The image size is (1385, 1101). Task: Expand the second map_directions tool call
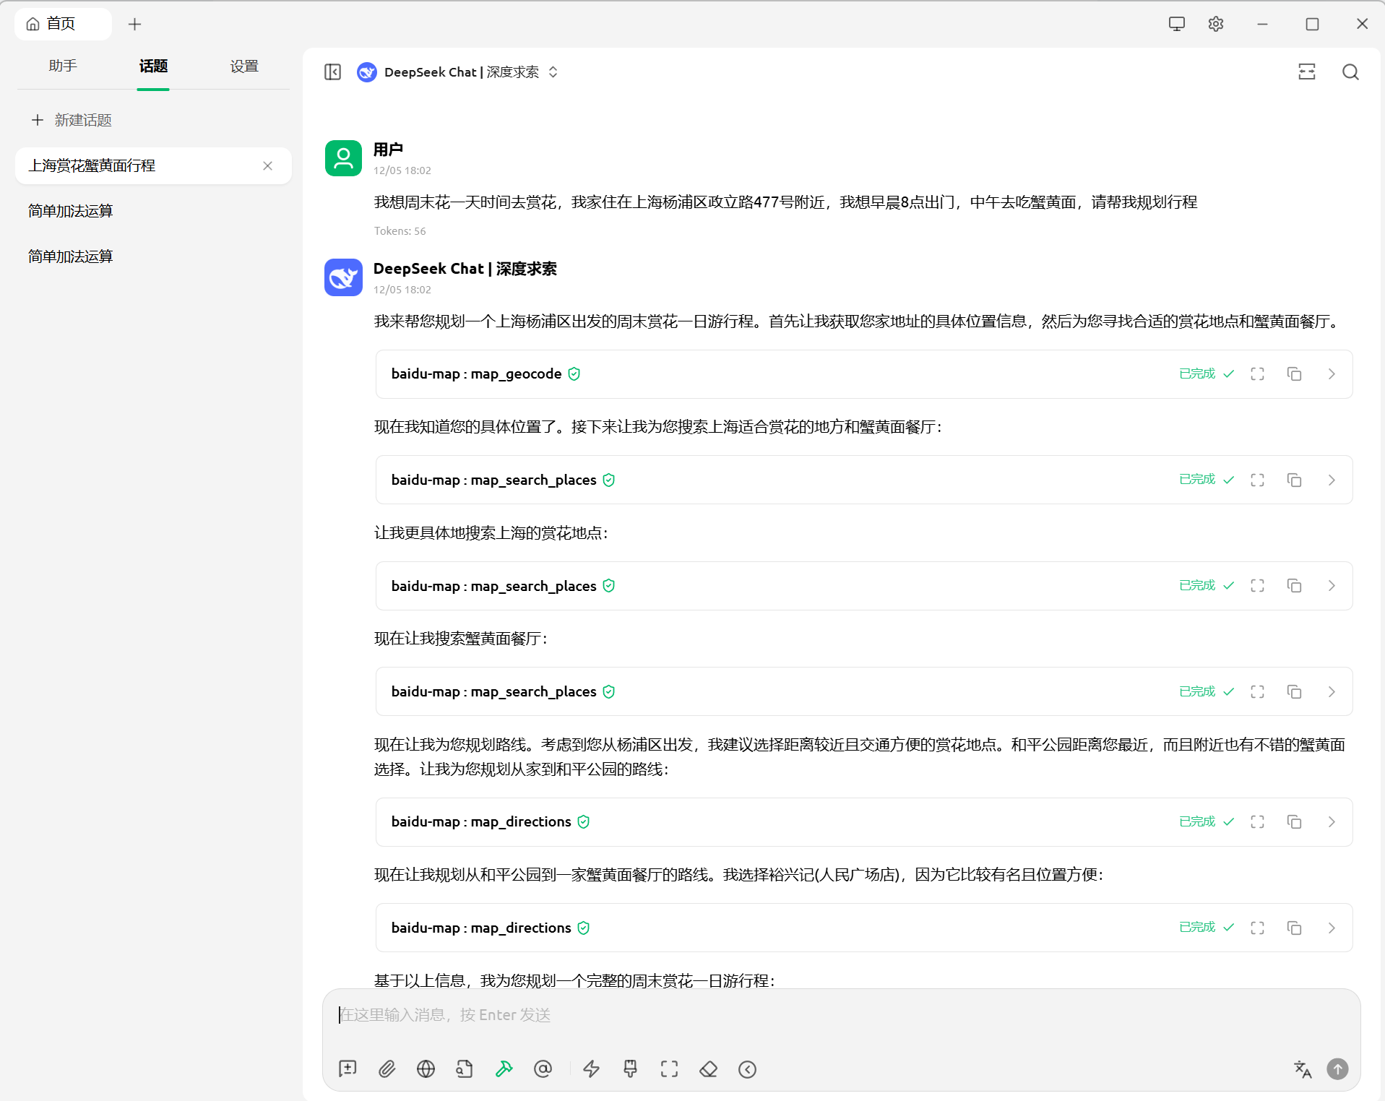click(1332, 928)
